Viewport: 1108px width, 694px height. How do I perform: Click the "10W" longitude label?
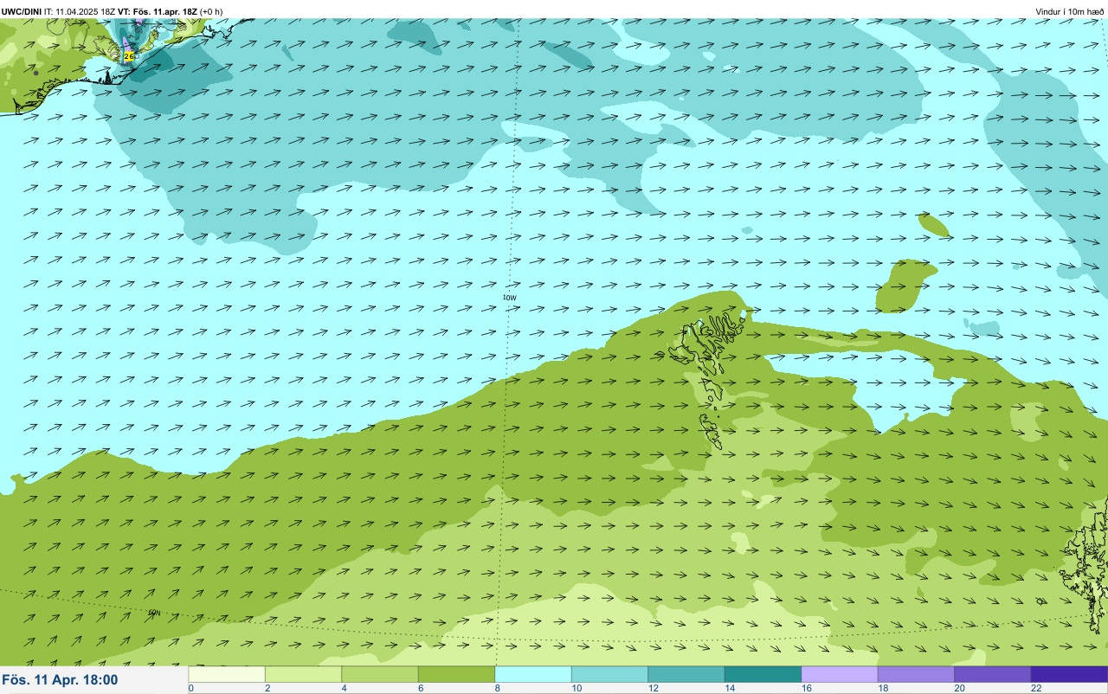[509, 298]
